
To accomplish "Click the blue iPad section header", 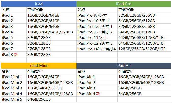I will (39, 4).
